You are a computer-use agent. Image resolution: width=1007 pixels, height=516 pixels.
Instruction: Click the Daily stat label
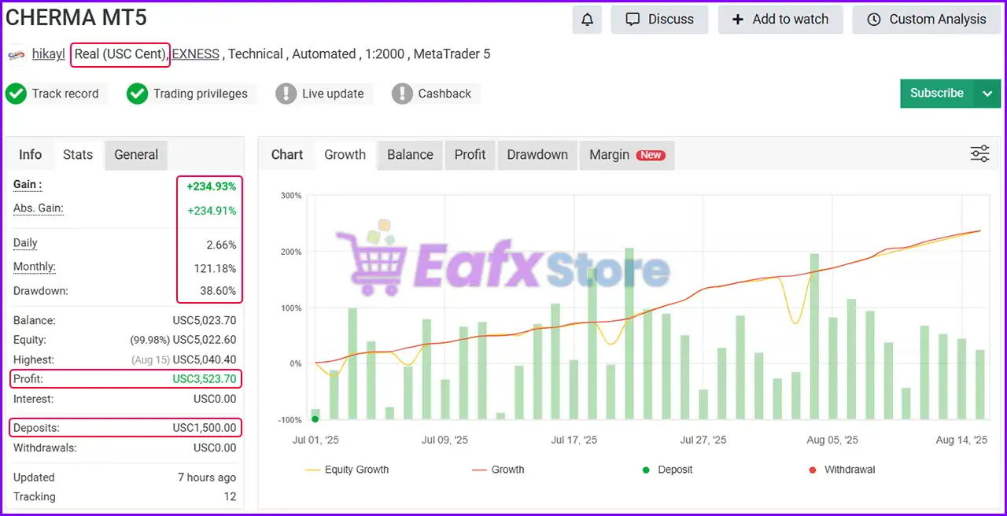coord(25,243)
